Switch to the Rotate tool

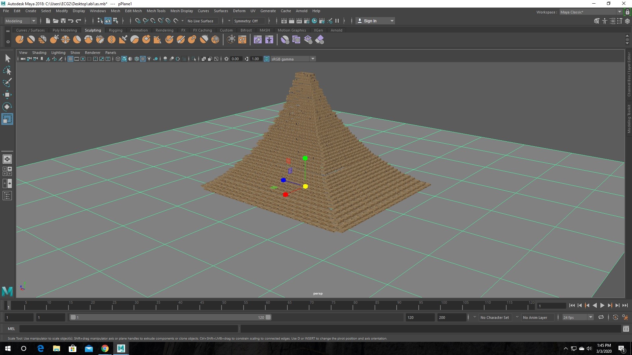click(x=7, y=106)
